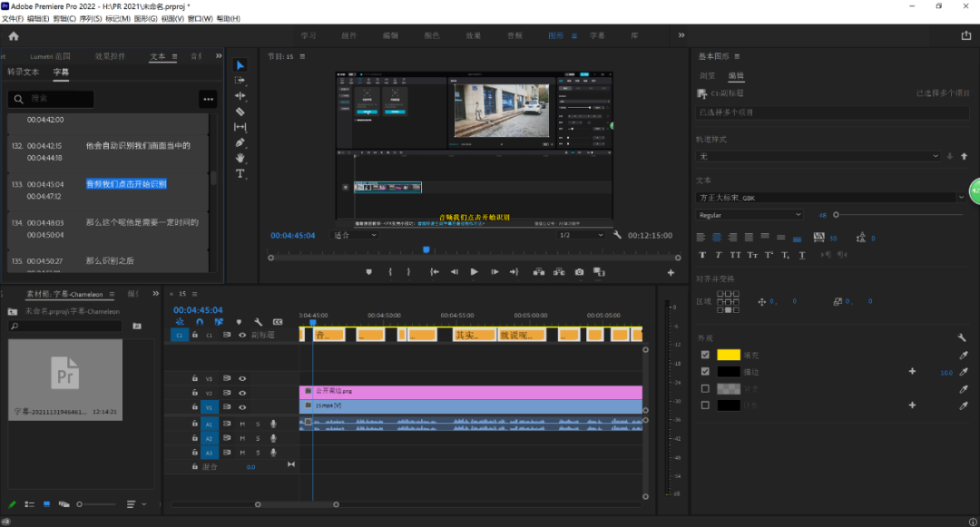Mute audio track A1

click(242, 424)
